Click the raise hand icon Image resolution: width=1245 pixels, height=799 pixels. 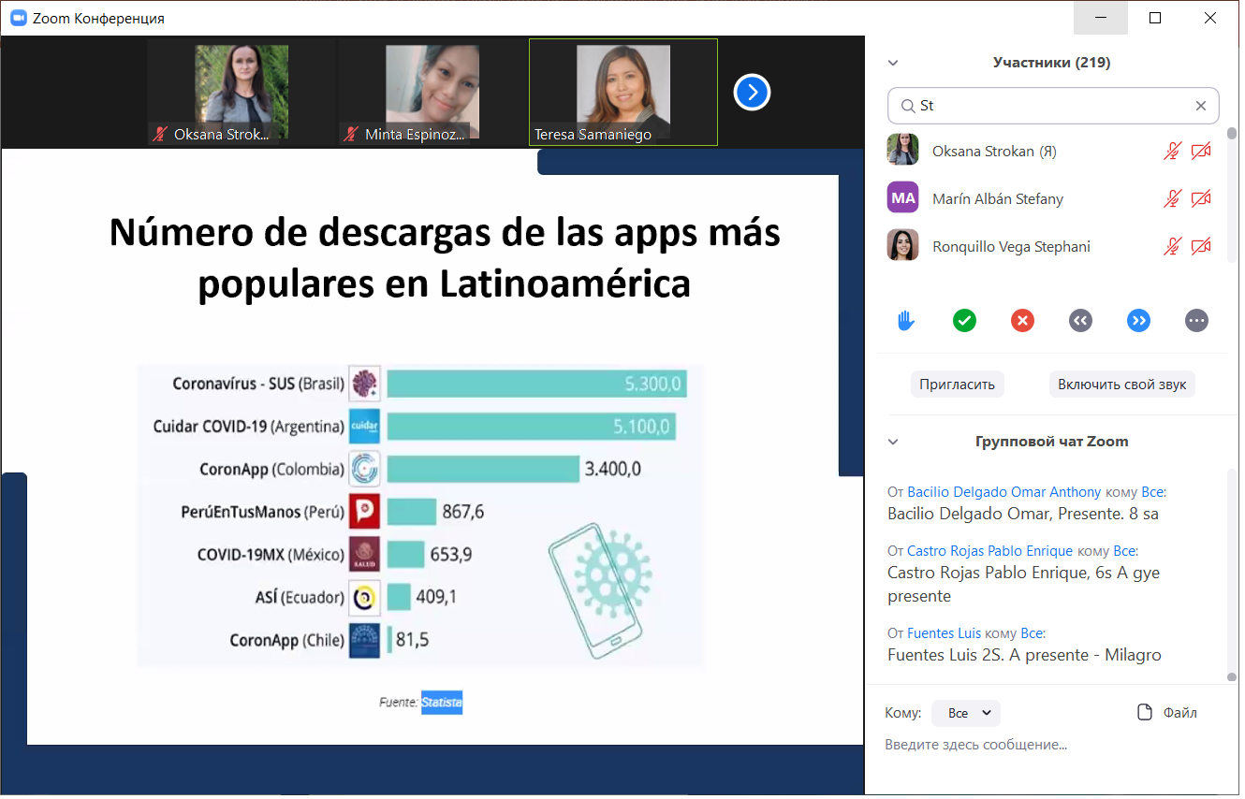[906, 321]
